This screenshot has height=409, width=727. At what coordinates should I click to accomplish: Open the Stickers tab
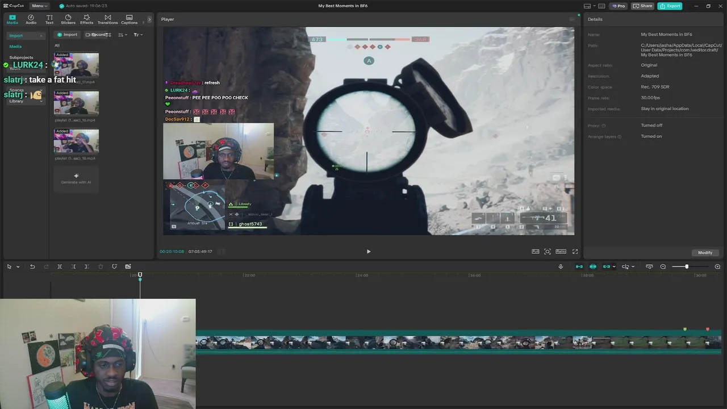tap(68, 19)
